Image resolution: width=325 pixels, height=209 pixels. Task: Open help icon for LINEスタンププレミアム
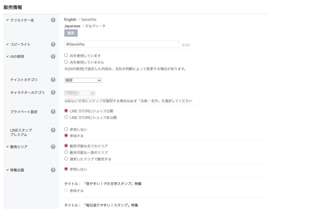coord(53,130)
